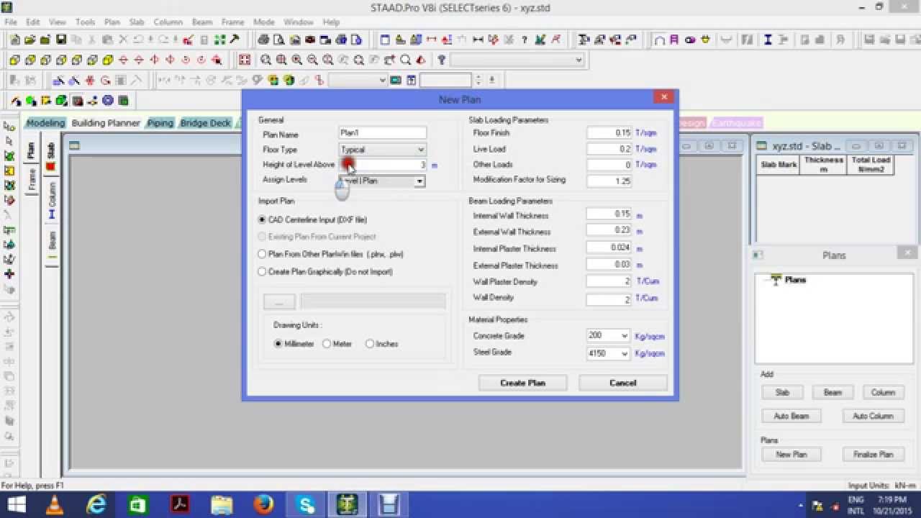Viewport: 921px width, 518px height.
Task: Click the Finalize Plan button
Action: click(x=873, y=455)
